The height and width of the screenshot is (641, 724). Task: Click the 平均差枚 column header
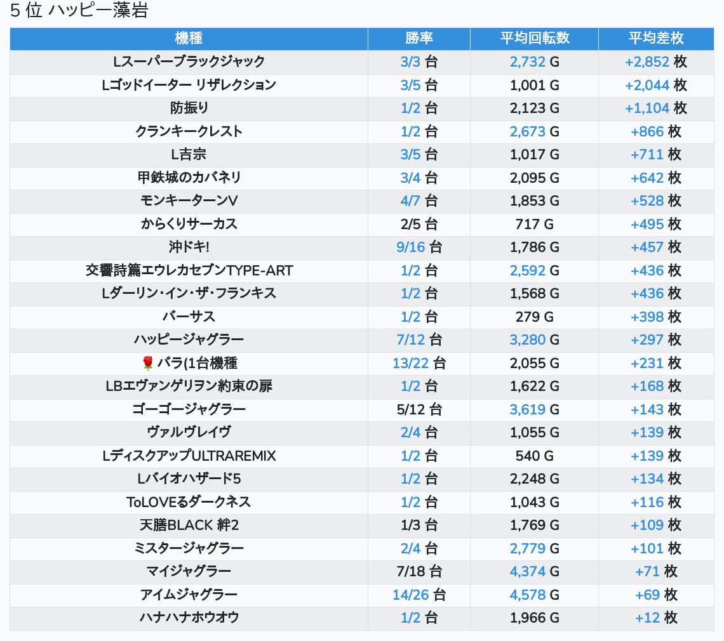point(655,38)
